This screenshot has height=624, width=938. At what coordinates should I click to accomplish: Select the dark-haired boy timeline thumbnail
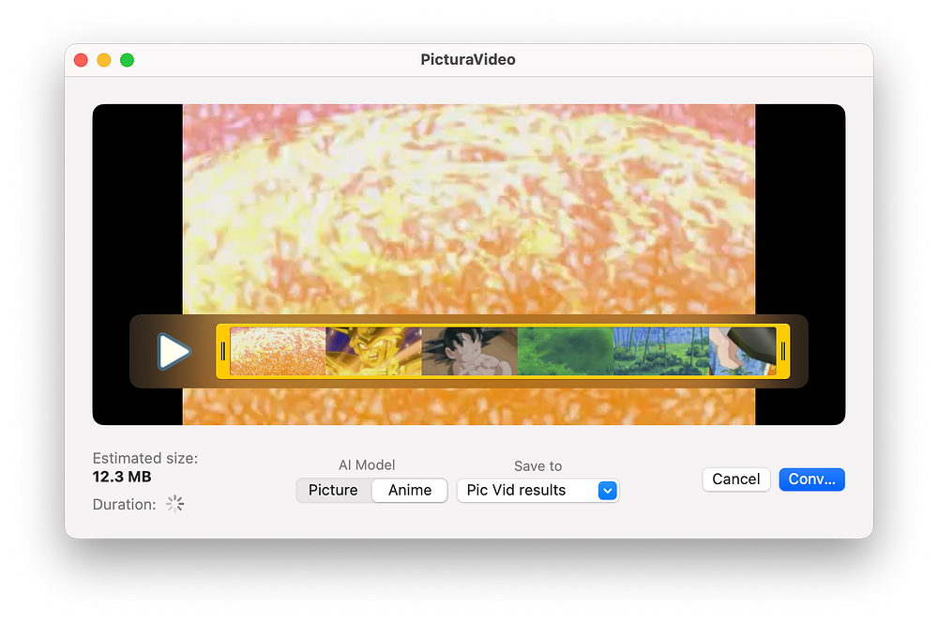pyautogui.click(x=470, y=351)
